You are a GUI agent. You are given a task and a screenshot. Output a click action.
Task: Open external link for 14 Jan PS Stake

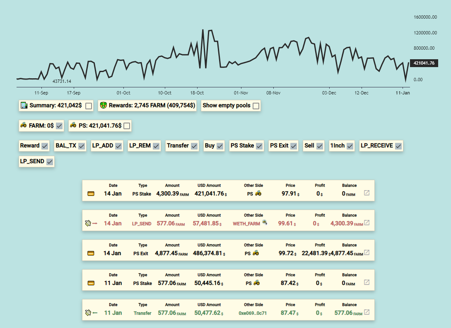tap(367, 193)
